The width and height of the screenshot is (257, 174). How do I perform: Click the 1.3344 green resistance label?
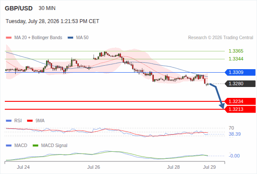[x=236, y=59]
